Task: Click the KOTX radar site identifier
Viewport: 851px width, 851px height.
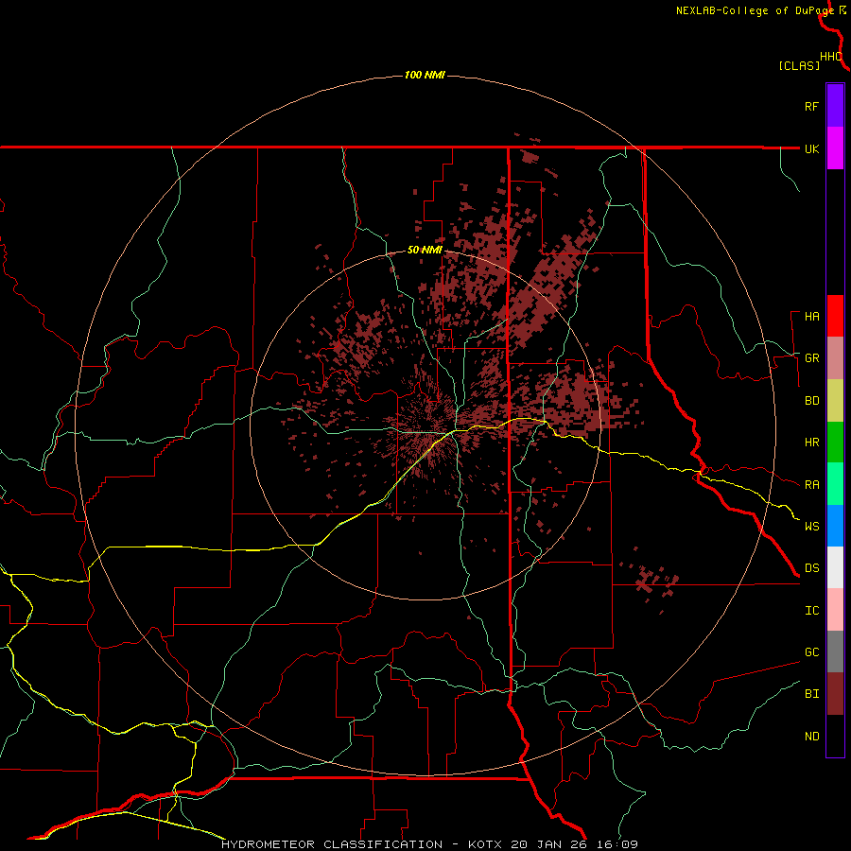Action: point(486,844)
